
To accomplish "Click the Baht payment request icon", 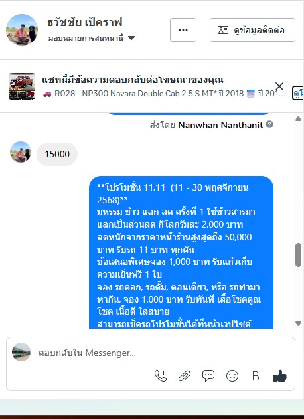I will (x=256, y=376).
